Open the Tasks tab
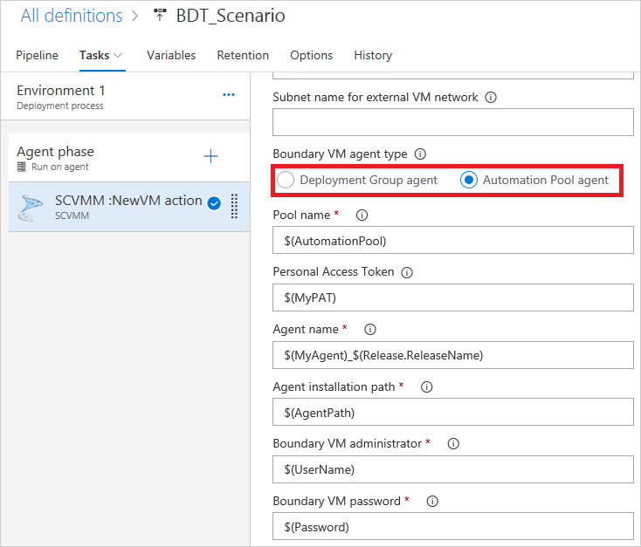This screenshot has height=547, width=641. point(94,55)
